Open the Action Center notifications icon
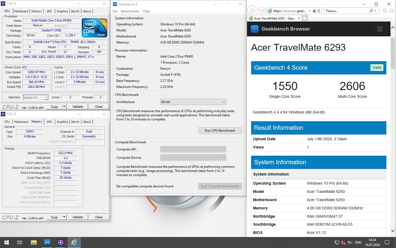 (x=387, y=242)
